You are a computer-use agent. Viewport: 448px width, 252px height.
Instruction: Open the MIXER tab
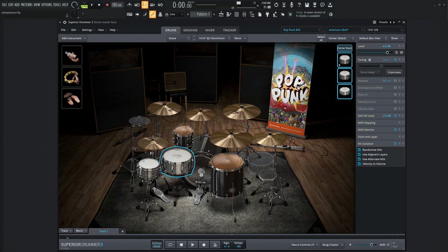click(x=210, y=30)
